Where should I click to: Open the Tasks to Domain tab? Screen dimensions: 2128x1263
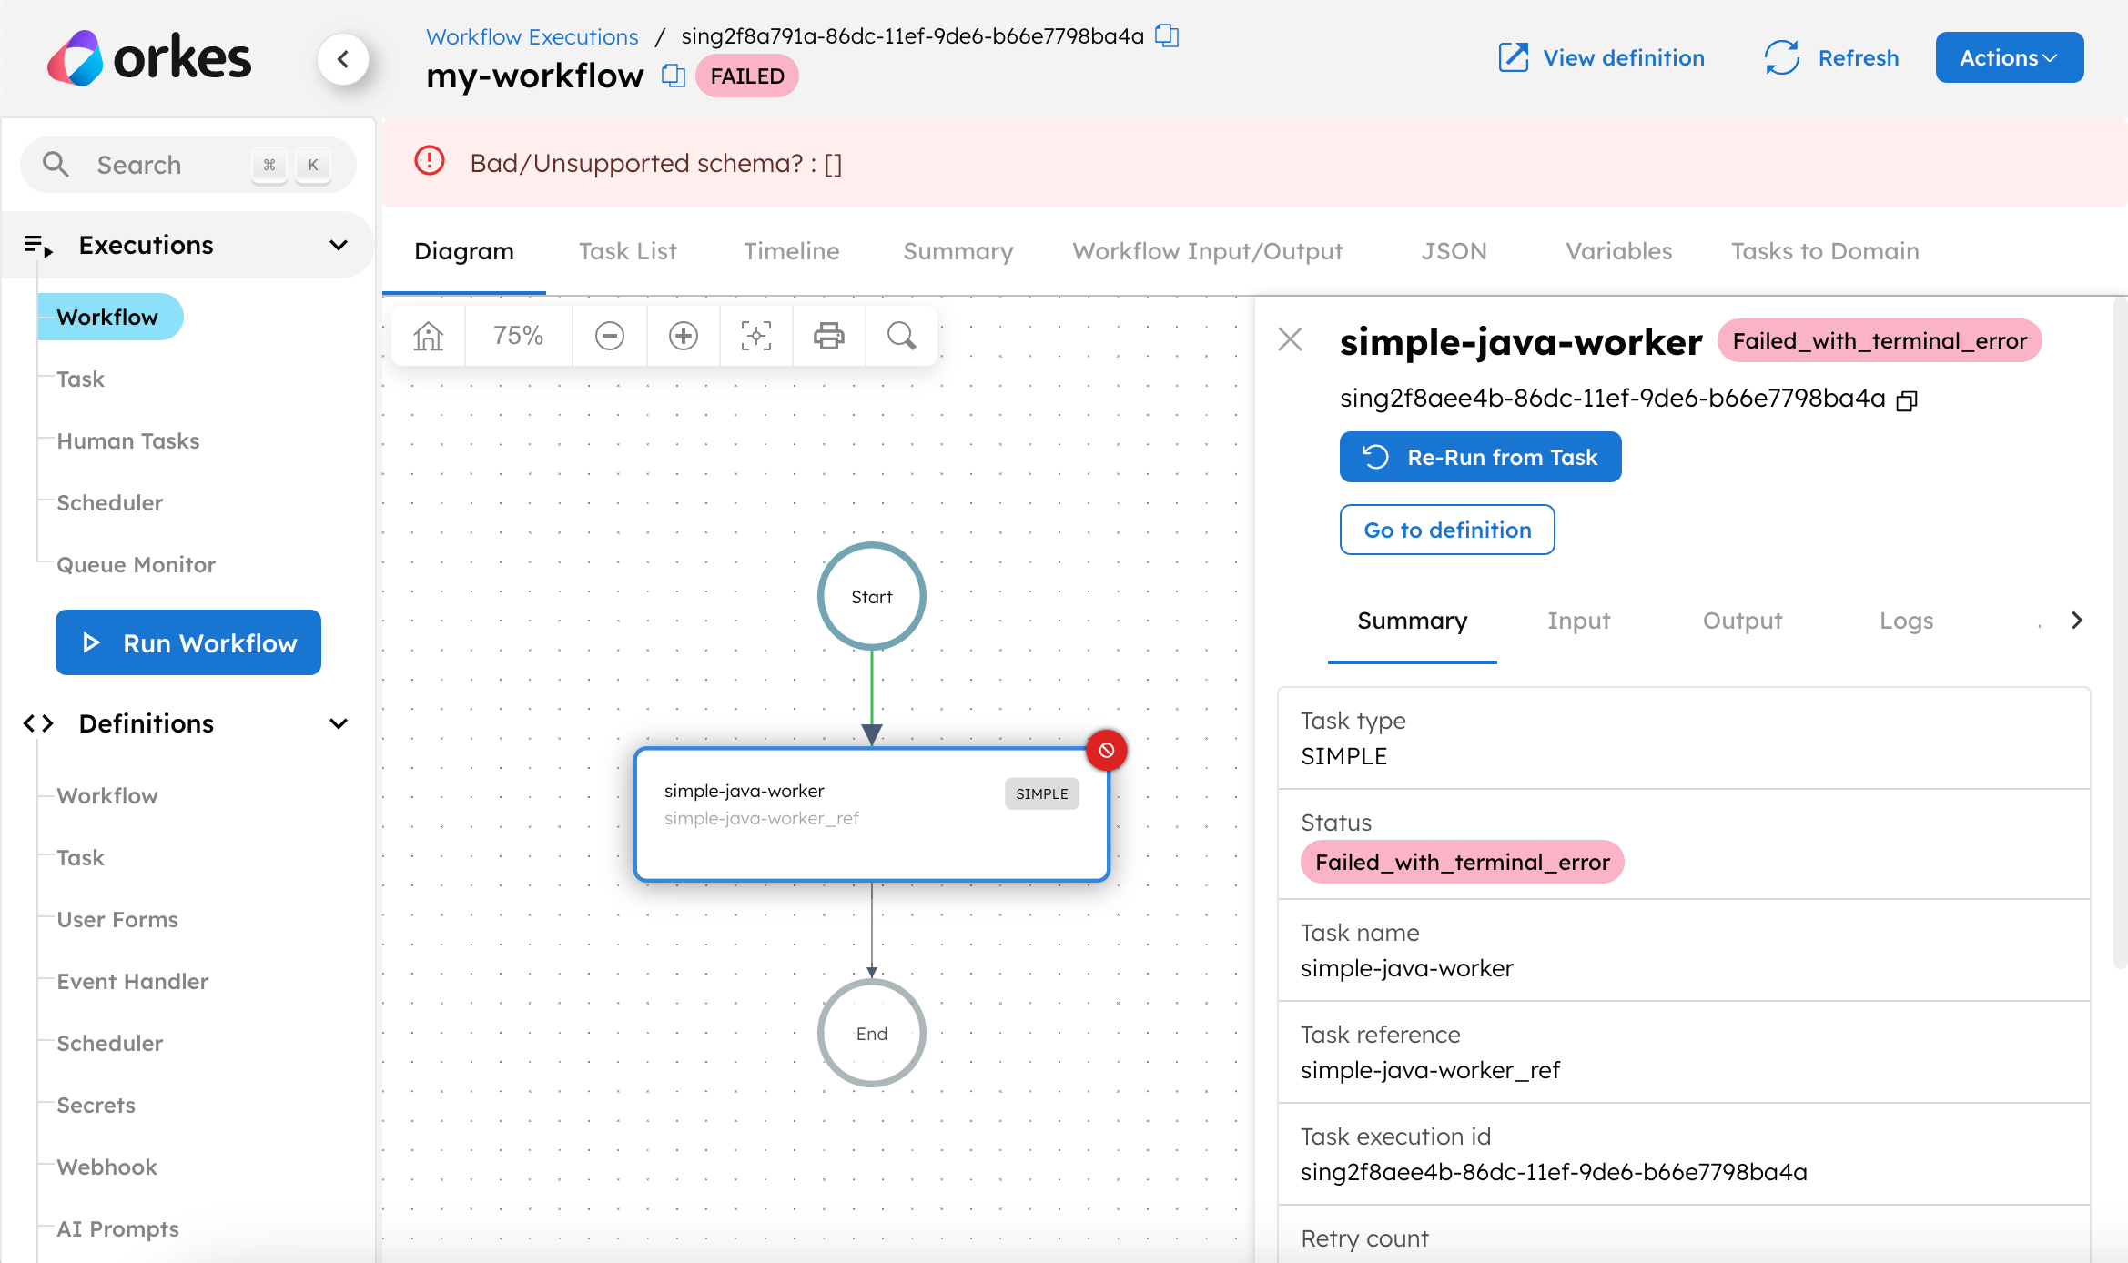click(x=1825, y=251)
